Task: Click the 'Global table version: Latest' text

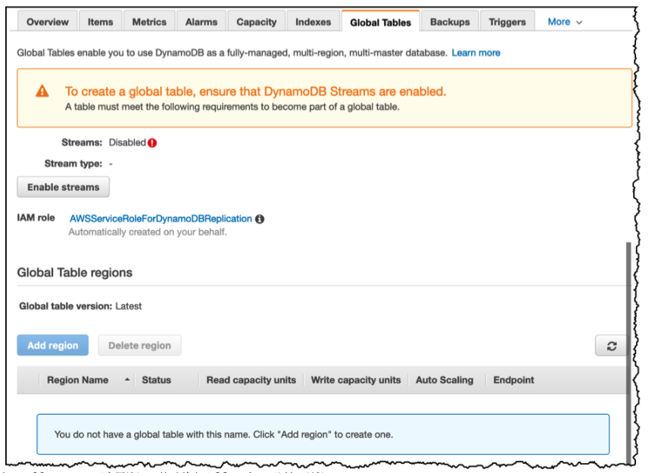Action: coord(80,307)
